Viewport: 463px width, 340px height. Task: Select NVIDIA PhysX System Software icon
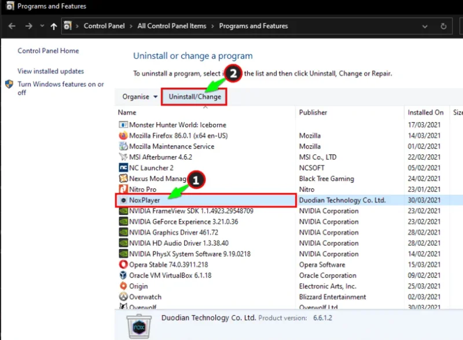[123, 253]
